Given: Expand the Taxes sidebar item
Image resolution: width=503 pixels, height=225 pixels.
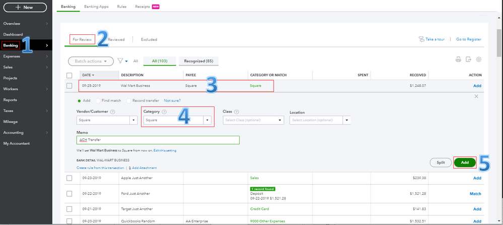Looking at the screenshot, I should click(x=26, y=111).
